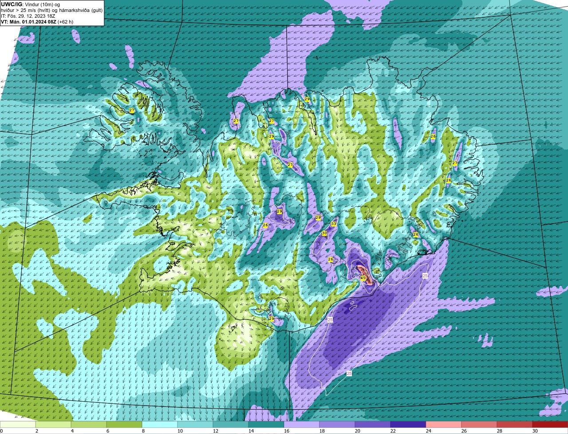Pick the dark red above-30 m/s swatch
This screenshot has width=568, height=434.
coord(550,424)
